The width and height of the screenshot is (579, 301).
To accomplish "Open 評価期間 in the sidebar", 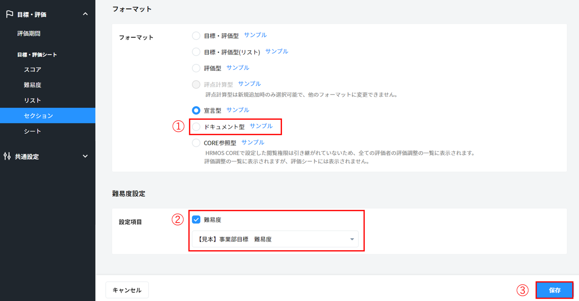I will click(x=29, y=33).
